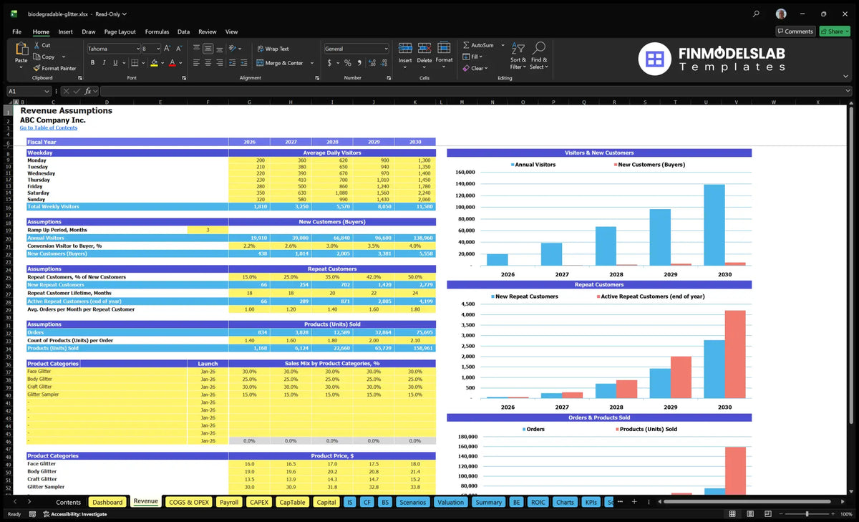Toggle Bold formatting

pos(92,63)
